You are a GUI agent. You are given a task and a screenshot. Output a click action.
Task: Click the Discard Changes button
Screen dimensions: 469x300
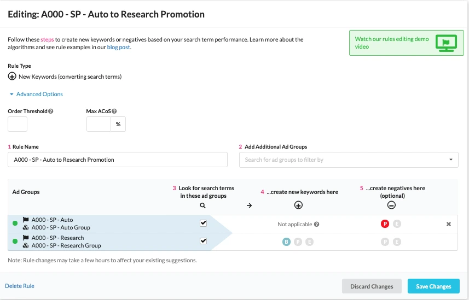[372, 286]
